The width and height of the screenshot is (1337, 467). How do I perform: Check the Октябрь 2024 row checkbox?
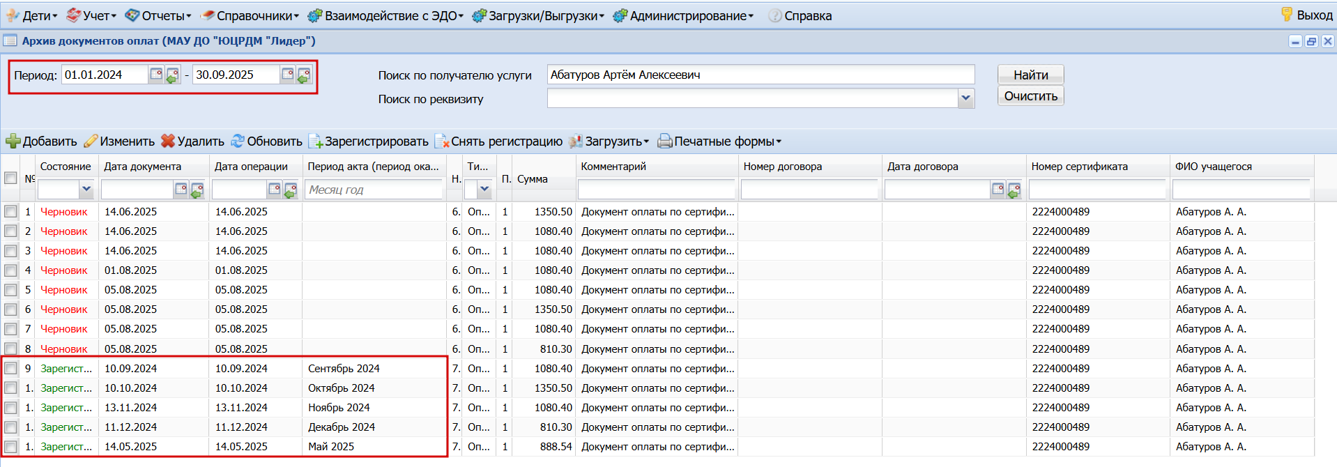(x=10, y=388)
